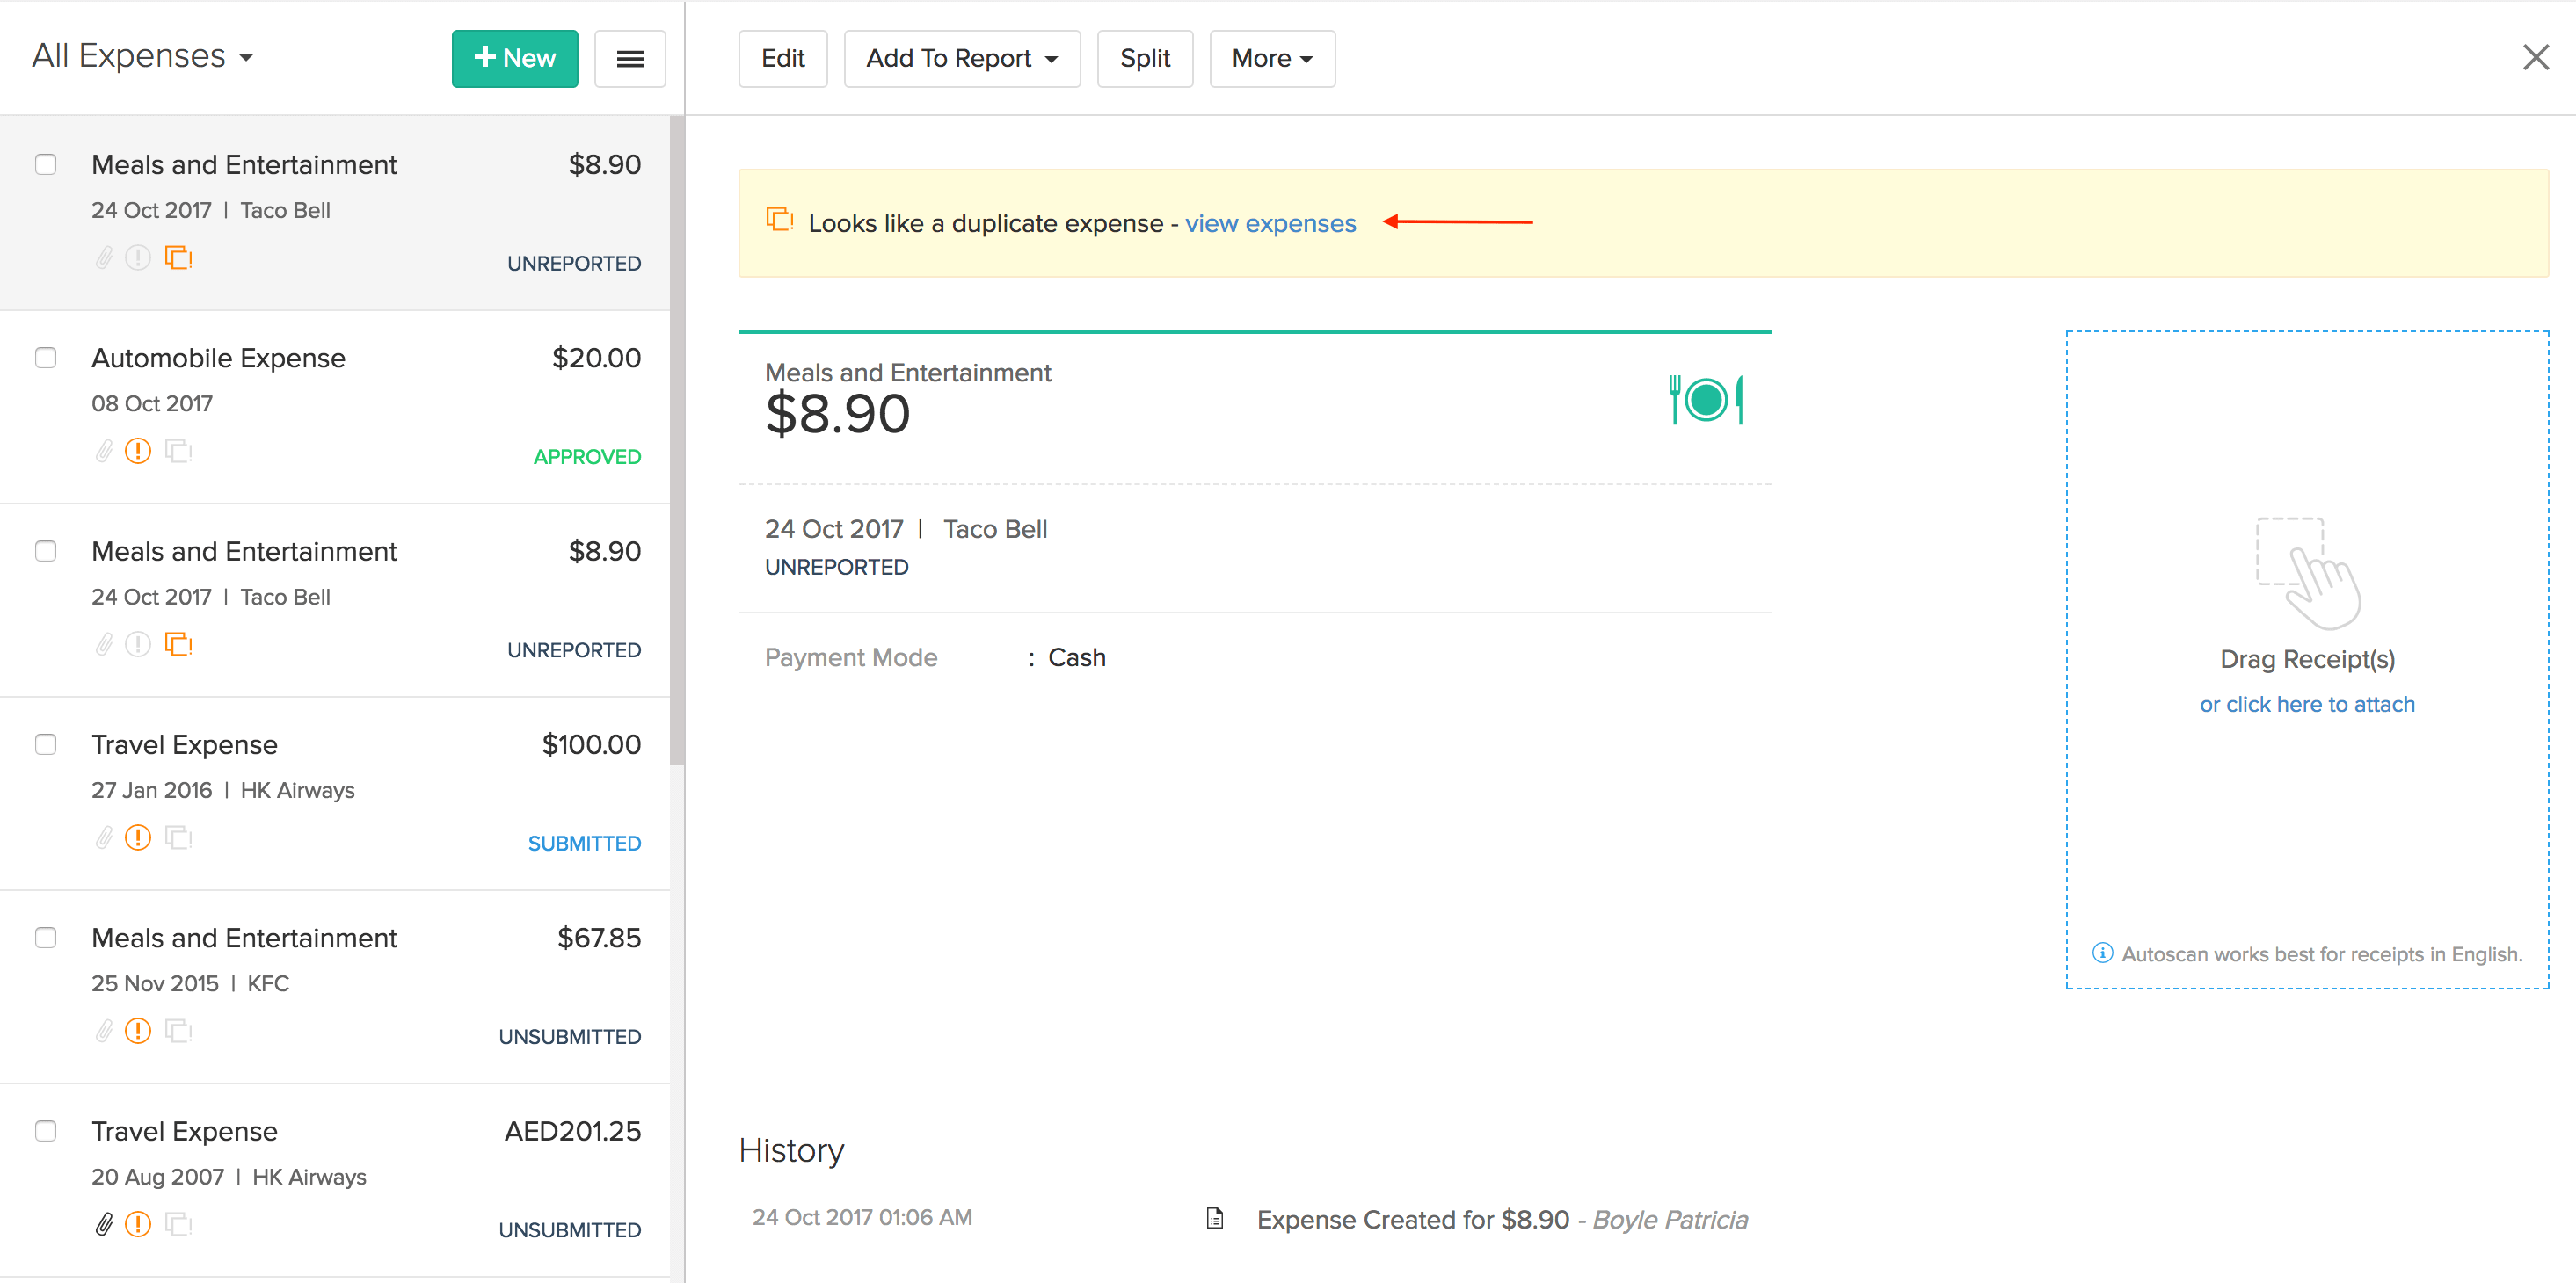Expand the All Expenses filter dropdown
The width and height of the screenshot is (2576, 1283).
(142, 57)
